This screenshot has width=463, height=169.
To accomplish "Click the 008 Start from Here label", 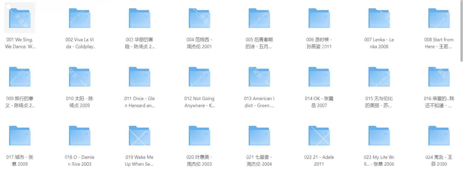I will [x=439, y=43].
